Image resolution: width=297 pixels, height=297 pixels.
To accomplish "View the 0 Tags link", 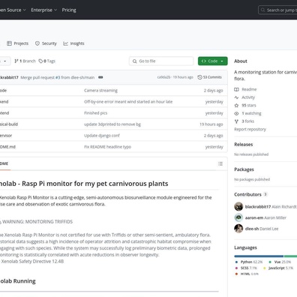I will point(47,61).
